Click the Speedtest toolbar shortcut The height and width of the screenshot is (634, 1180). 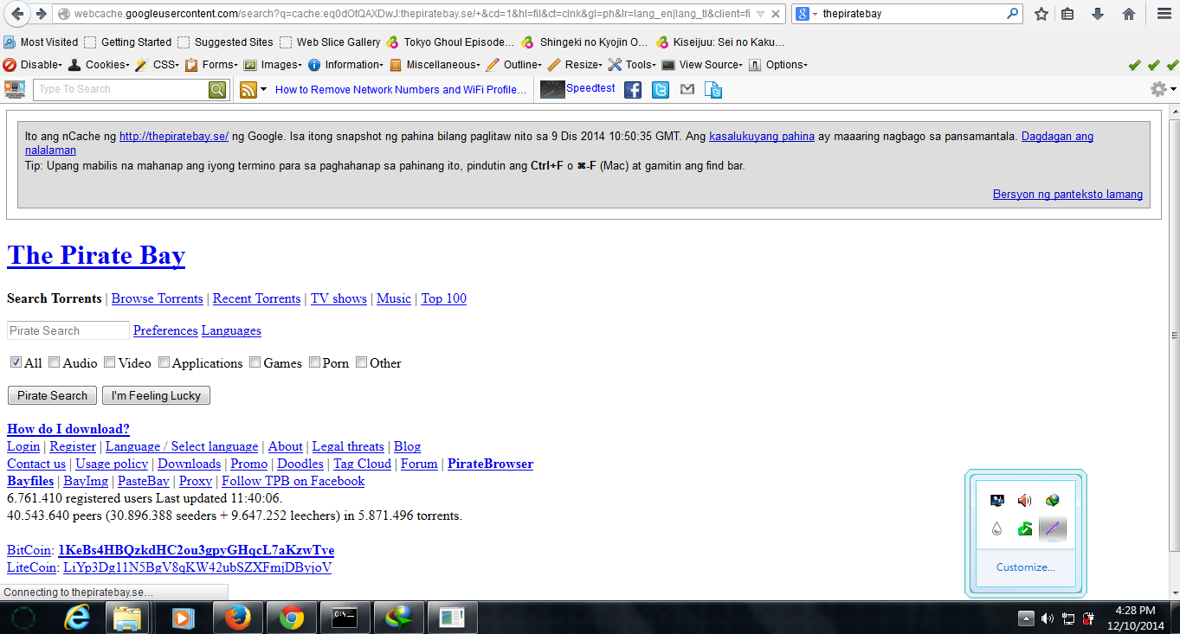(x=578, y=88)
